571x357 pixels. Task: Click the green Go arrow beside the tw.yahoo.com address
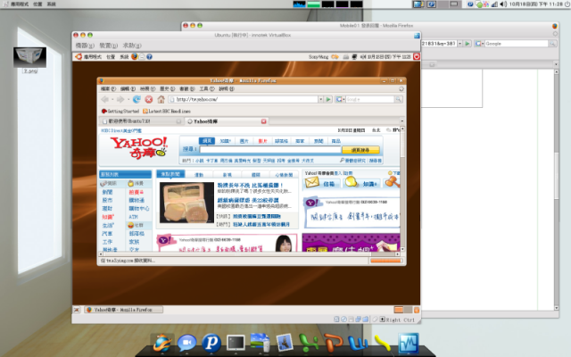[328, 99]
